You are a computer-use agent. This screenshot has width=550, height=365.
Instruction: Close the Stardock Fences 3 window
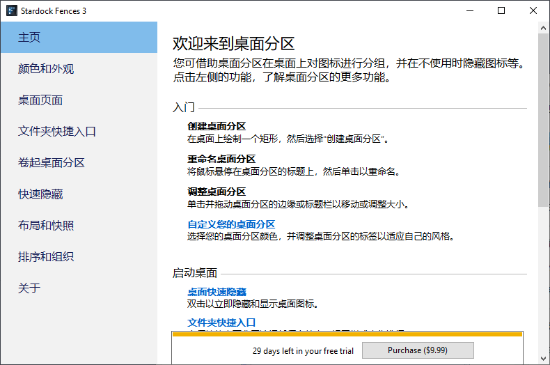[533, 10]
